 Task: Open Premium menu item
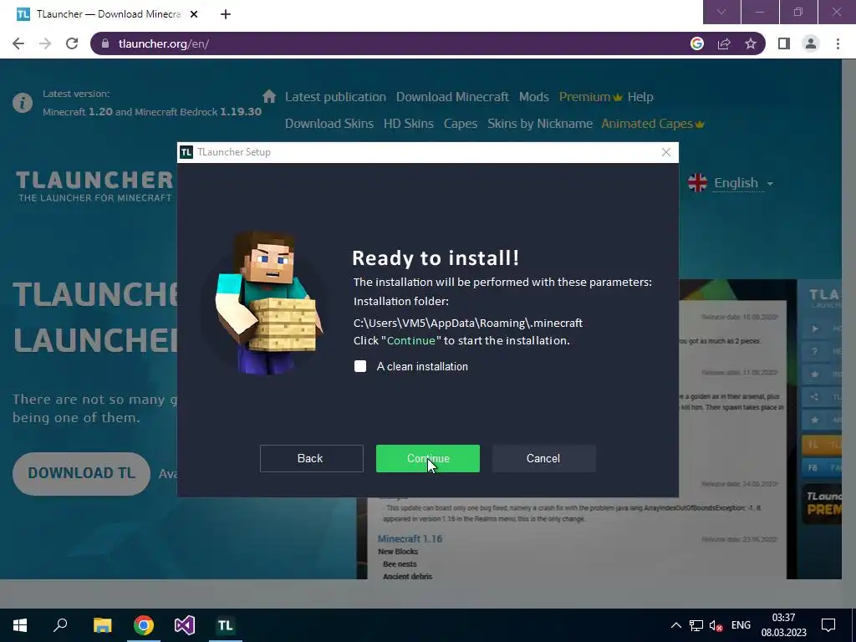click(590, 97)
